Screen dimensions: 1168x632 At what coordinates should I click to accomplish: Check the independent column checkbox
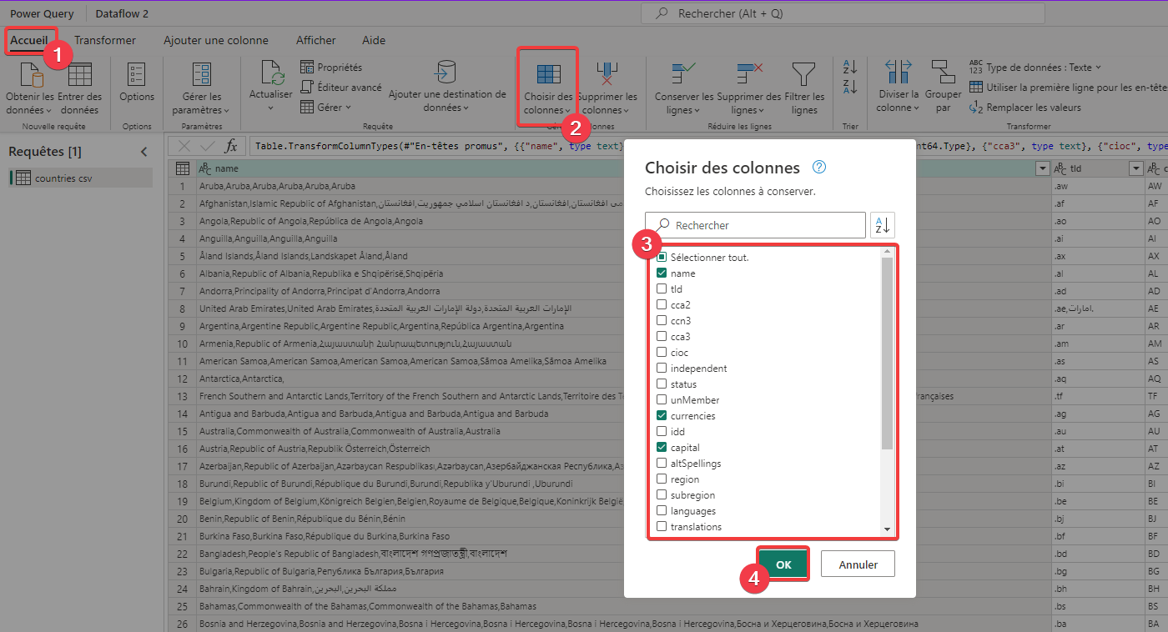(x=662, y=369)
